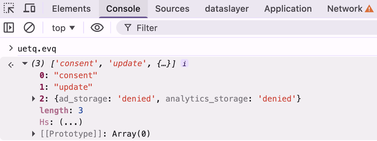377x141 pixels.
Task: Show the console sidebar panel icon
Action: point(9,28)
